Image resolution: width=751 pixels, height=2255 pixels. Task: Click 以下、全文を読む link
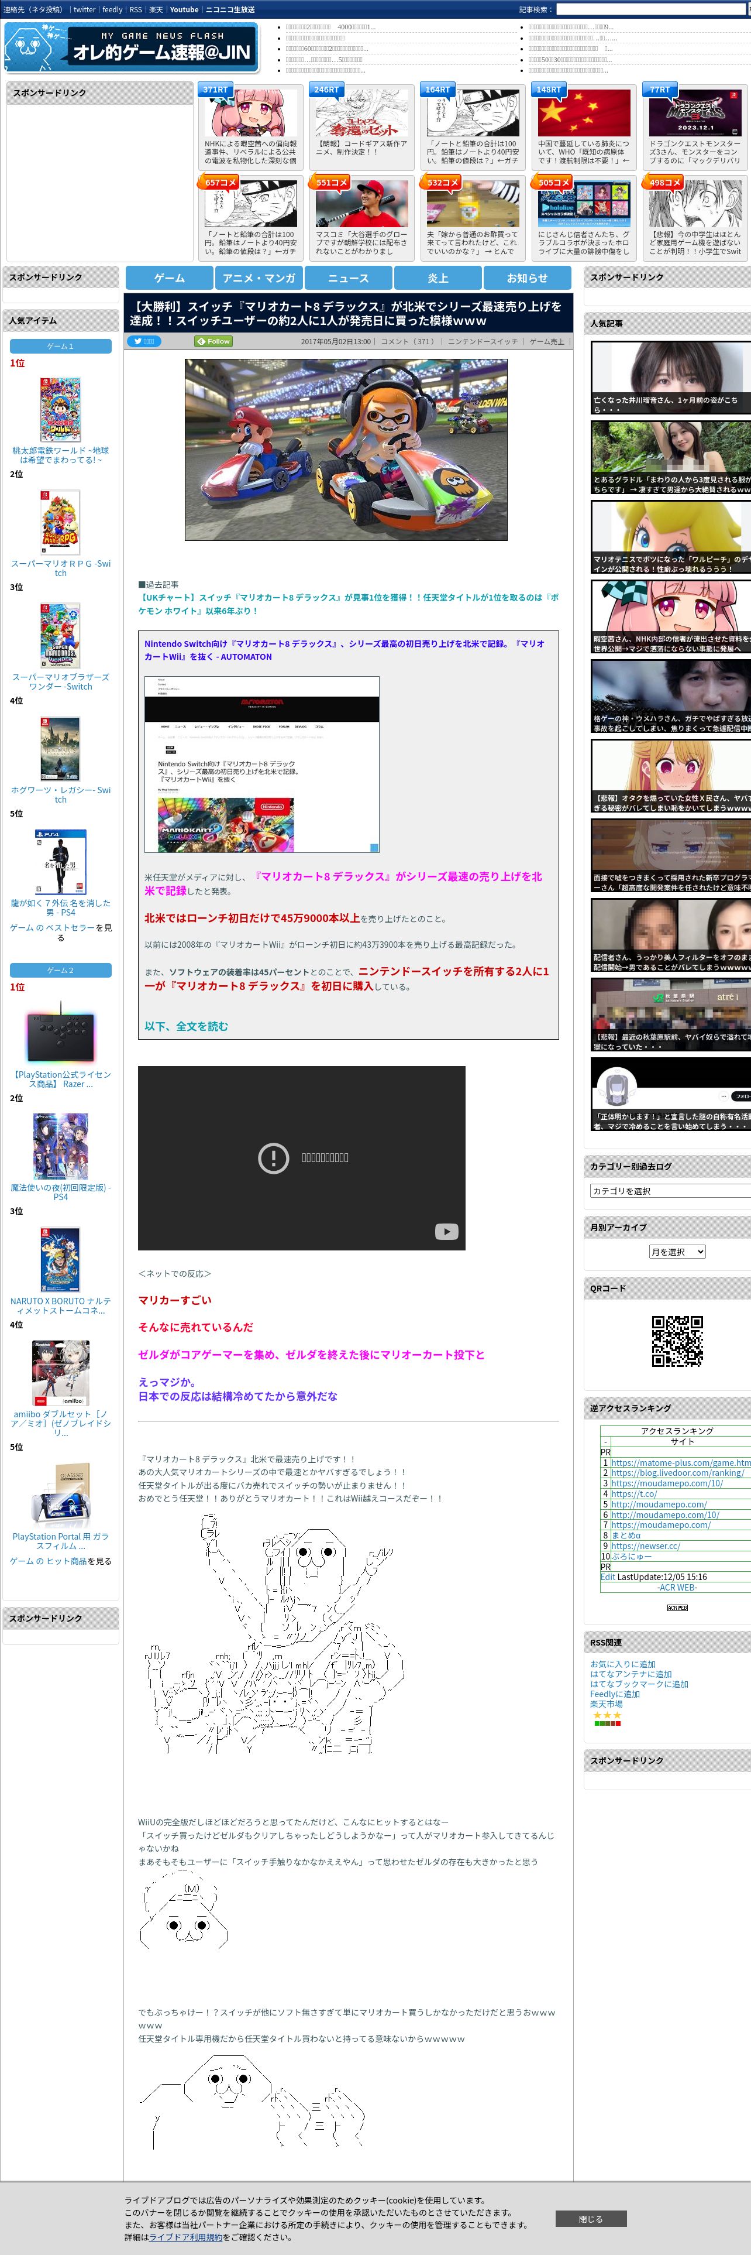pyautogui.click(x=186, y=1026)
